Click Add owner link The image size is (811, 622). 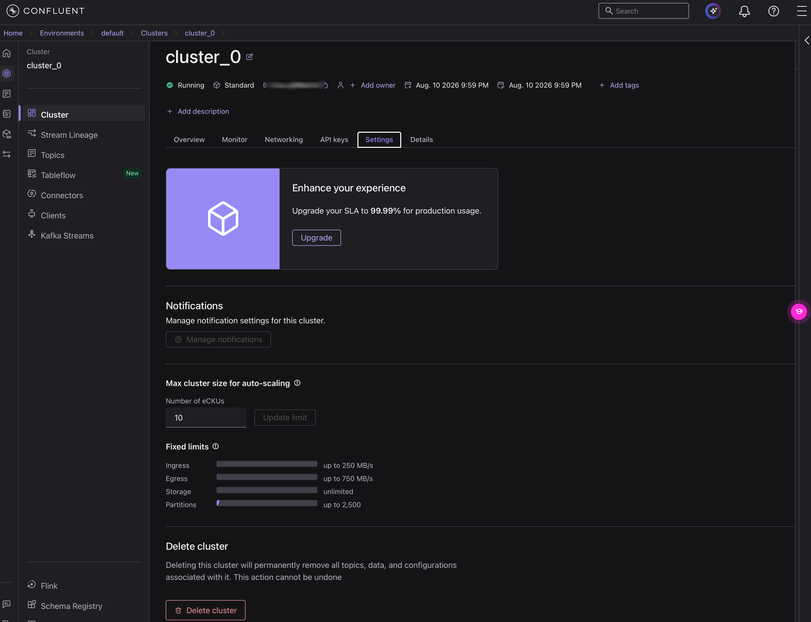tap(373, 85)
